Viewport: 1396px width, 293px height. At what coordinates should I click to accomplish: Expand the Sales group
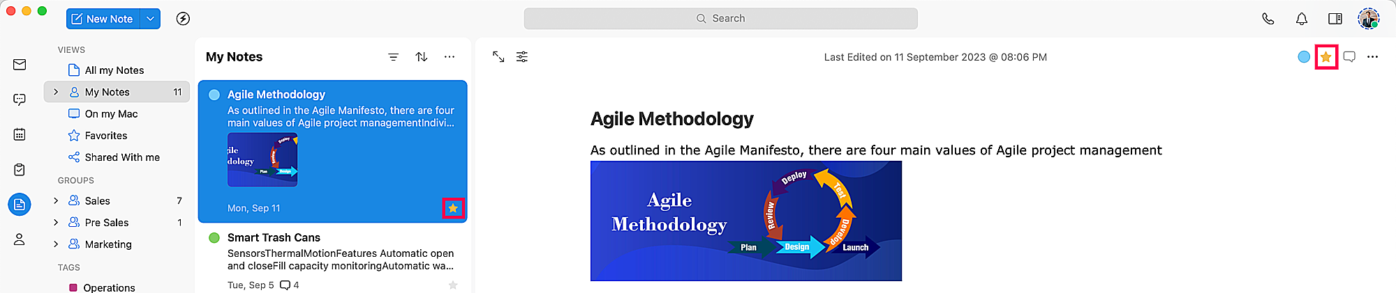coord(56,200)
